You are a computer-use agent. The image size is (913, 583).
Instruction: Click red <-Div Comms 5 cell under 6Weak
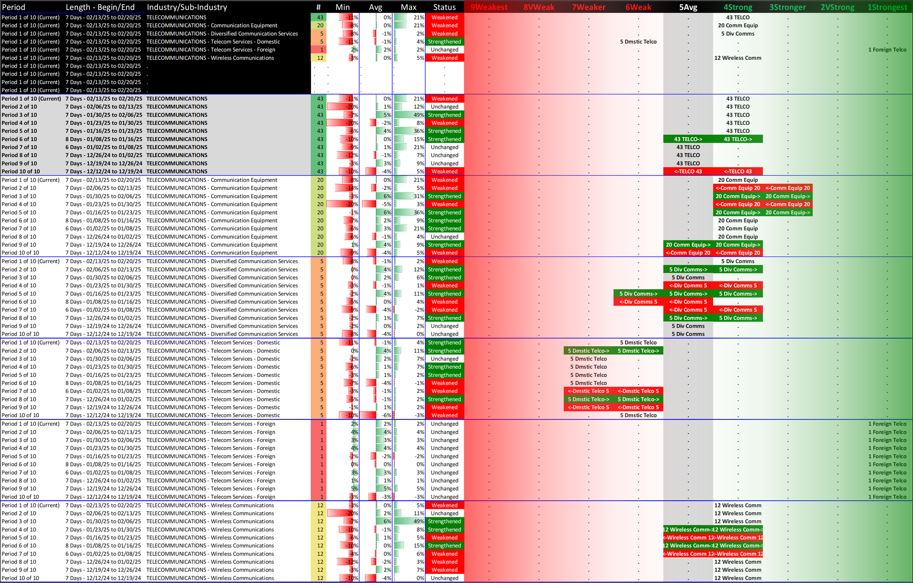tap(638, 302)
